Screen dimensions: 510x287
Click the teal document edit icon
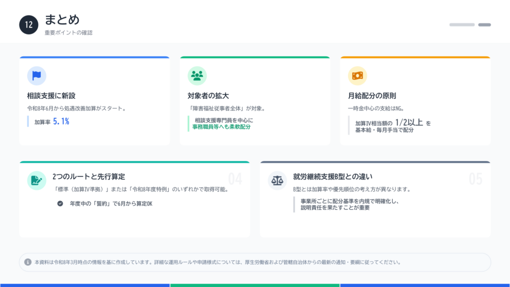click(36, 180)
